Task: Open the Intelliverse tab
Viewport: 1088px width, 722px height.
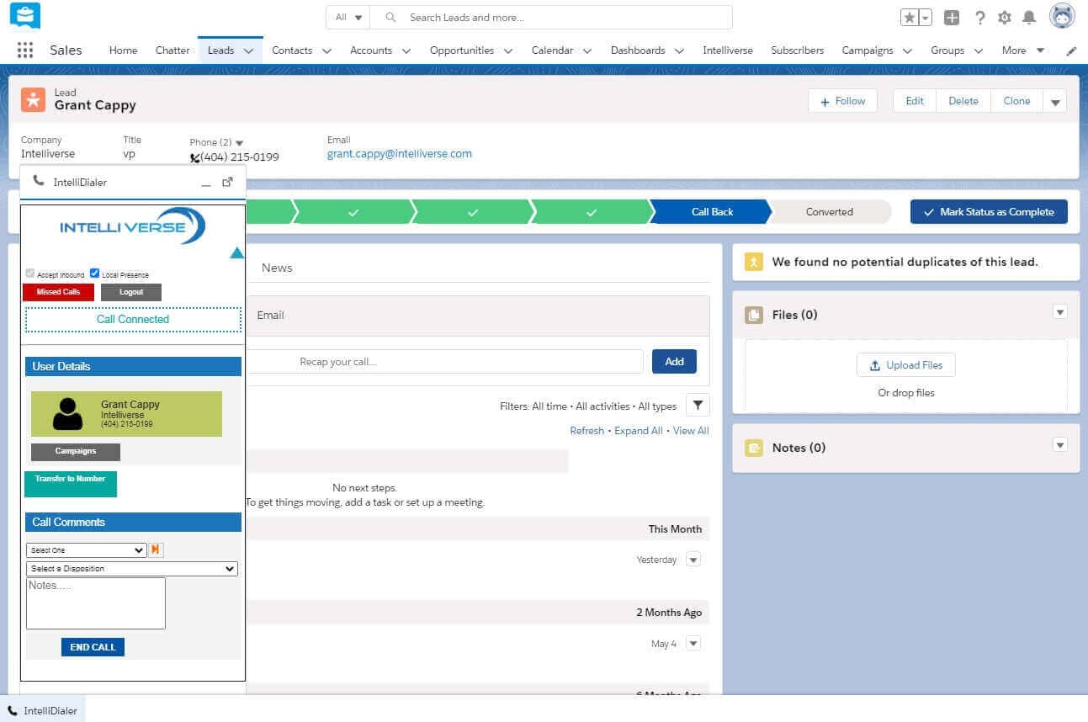Action: (728, 50)
